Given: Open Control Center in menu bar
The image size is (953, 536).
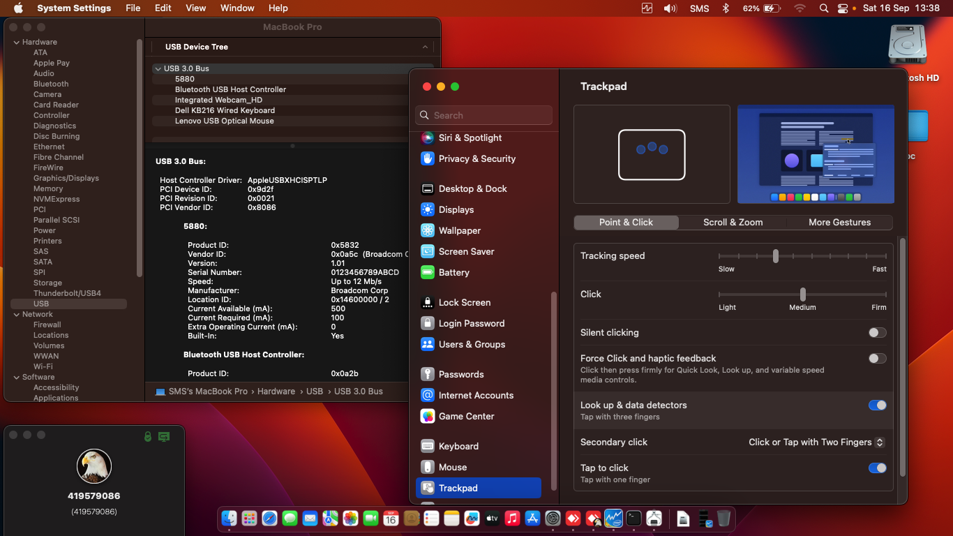Looking at the screenshot, I should point(843,8).
